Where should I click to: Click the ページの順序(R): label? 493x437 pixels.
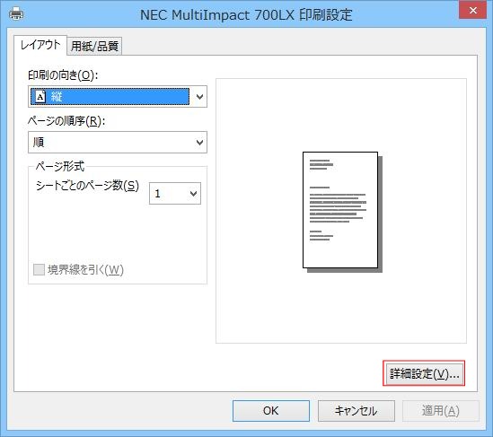coord(66,121)
